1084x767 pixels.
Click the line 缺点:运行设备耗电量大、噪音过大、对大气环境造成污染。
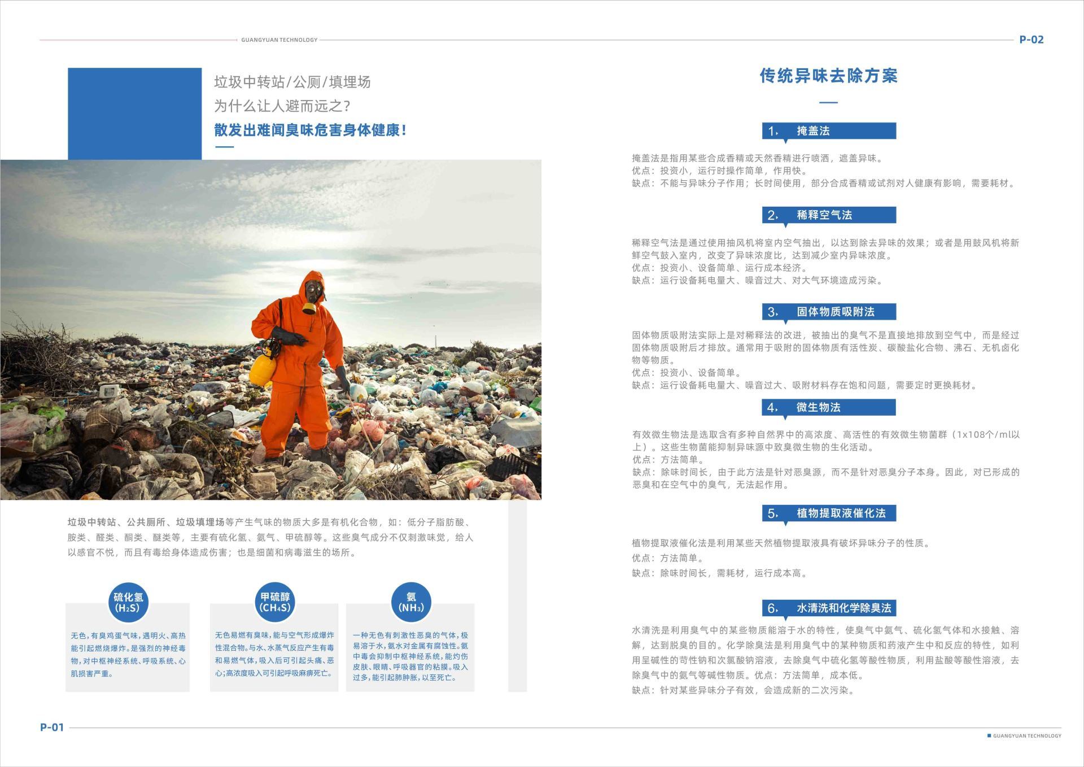coord(757,281)
